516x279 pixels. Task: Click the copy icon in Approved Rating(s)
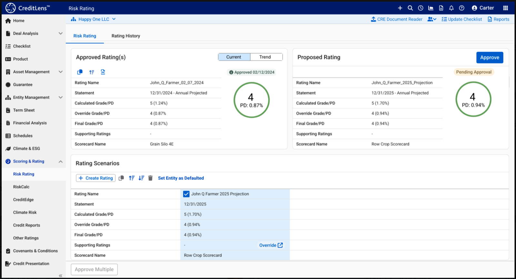80,72
